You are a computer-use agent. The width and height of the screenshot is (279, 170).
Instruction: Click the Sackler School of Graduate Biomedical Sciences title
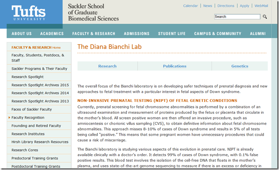pos(93,12)
